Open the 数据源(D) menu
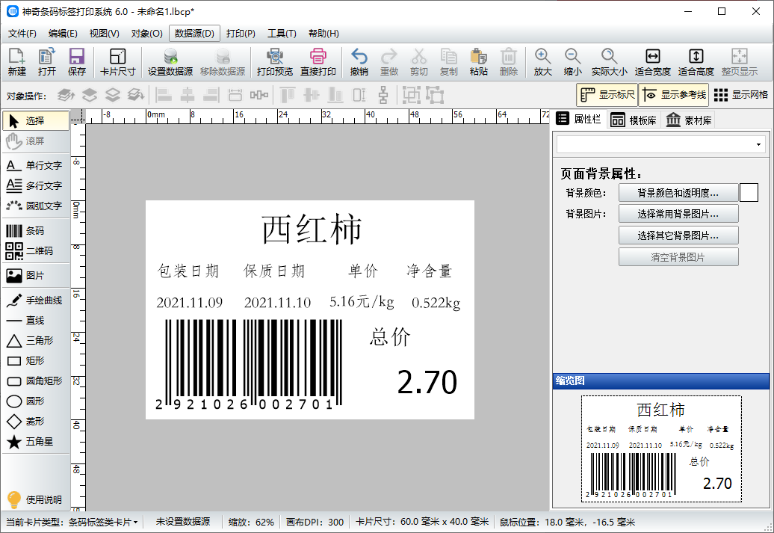The width and height of the screenshot is (774, 533). tap(194, 34)
